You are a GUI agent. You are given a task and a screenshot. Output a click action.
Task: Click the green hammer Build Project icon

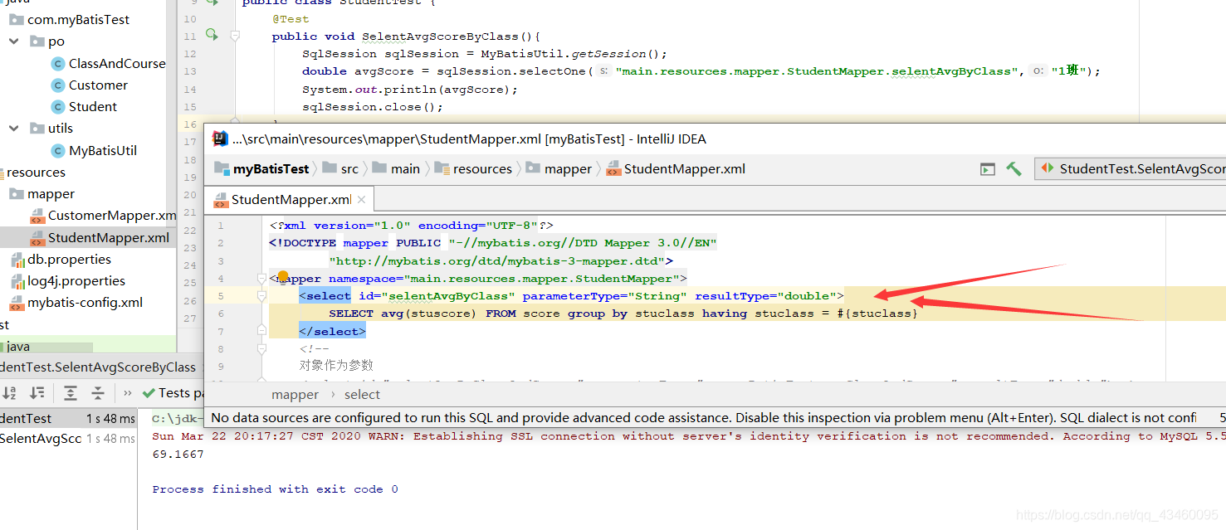[x=1014, y=168]
